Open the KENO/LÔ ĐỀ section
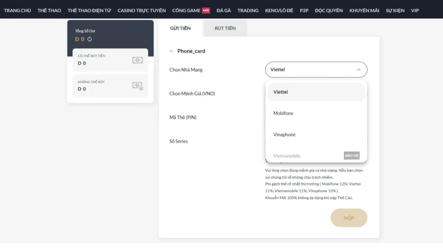 279,10
